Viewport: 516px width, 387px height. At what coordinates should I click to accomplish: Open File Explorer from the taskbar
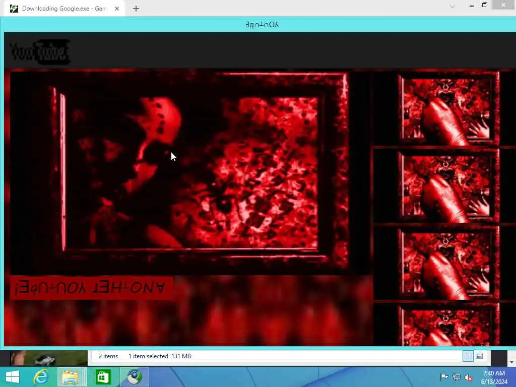click(x=71, y=377)
